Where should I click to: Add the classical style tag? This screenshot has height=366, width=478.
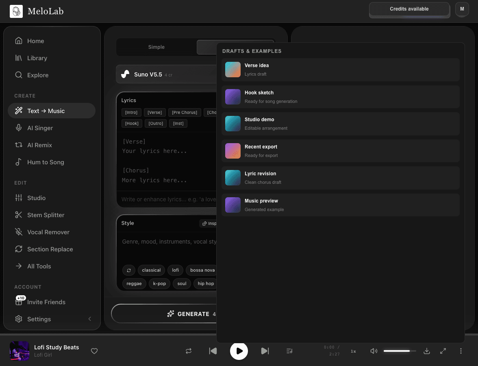point(152,270)
